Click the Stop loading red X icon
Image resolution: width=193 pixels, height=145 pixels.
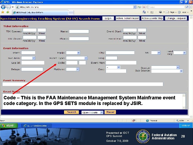tap(144, 7)
